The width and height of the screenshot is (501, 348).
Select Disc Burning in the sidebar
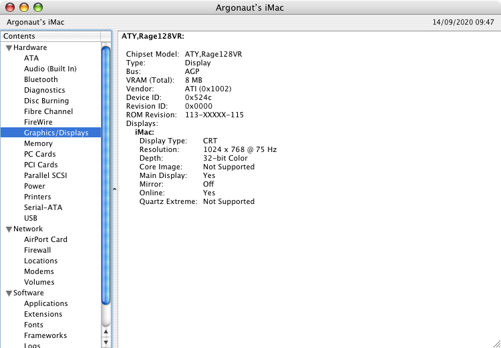coord(46,101)
